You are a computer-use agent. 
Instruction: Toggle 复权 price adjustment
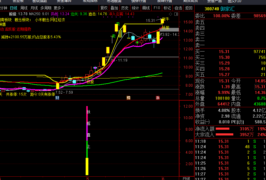click(104, 8)
